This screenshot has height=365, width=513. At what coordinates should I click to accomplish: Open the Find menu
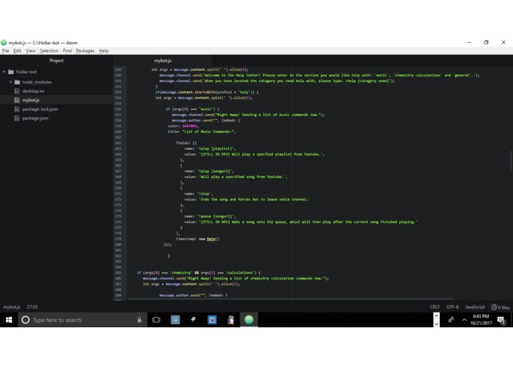[x=67, y=51]
